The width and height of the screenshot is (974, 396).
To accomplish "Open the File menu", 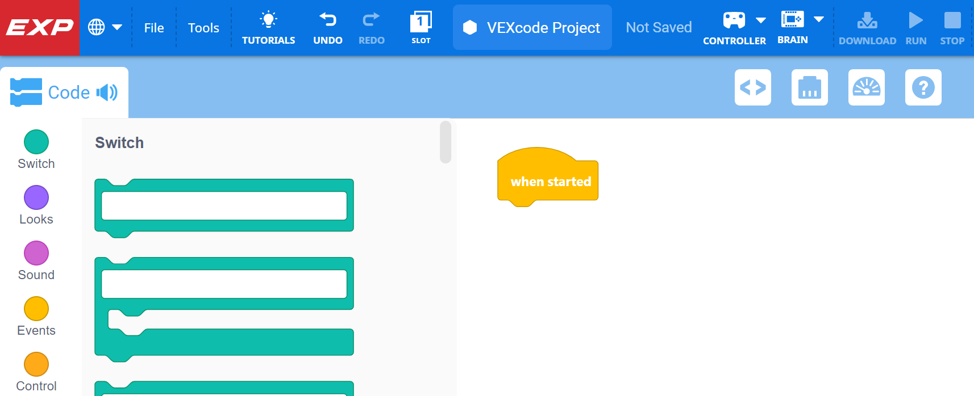I will (x=154, y=28).
